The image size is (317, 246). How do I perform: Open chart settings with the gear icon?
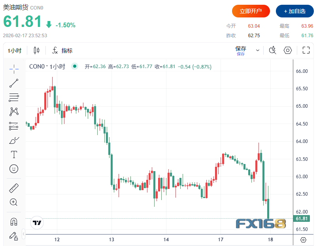[287, 50]
